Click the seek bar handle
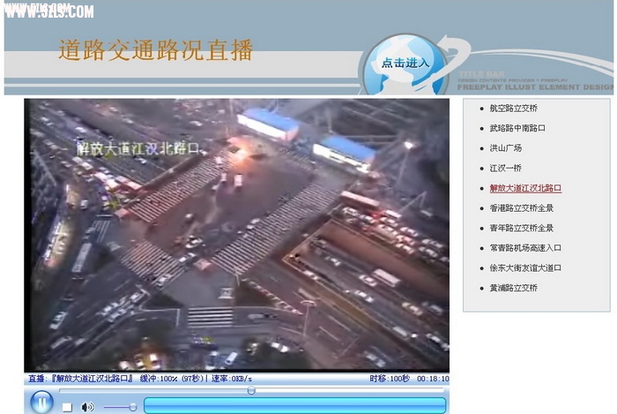This screenshot has height=414, width=617. point(251,390)
